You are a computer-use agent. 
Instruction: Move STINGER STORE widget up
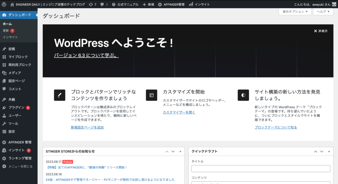pos(167,151)
